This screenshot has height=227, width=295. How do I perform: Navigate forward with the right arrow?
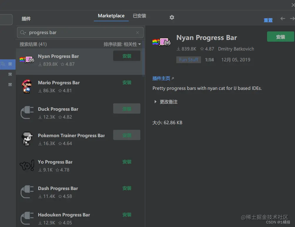(x=292, y=19)
